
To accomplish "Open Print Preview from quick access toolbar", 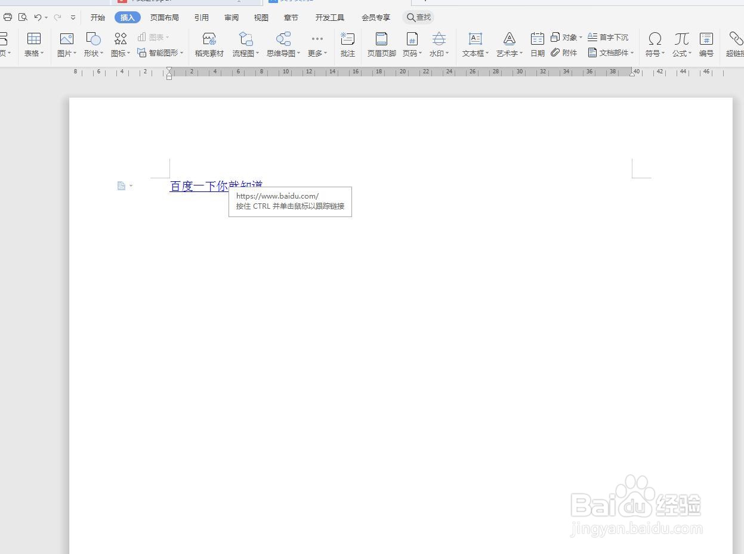I will tap(23, 17).
